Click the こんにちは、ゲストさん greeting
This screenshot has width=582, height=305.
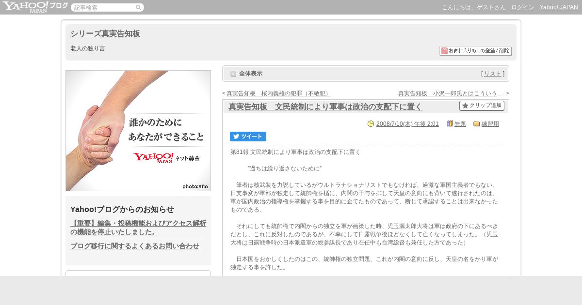(x=473, y=7)
